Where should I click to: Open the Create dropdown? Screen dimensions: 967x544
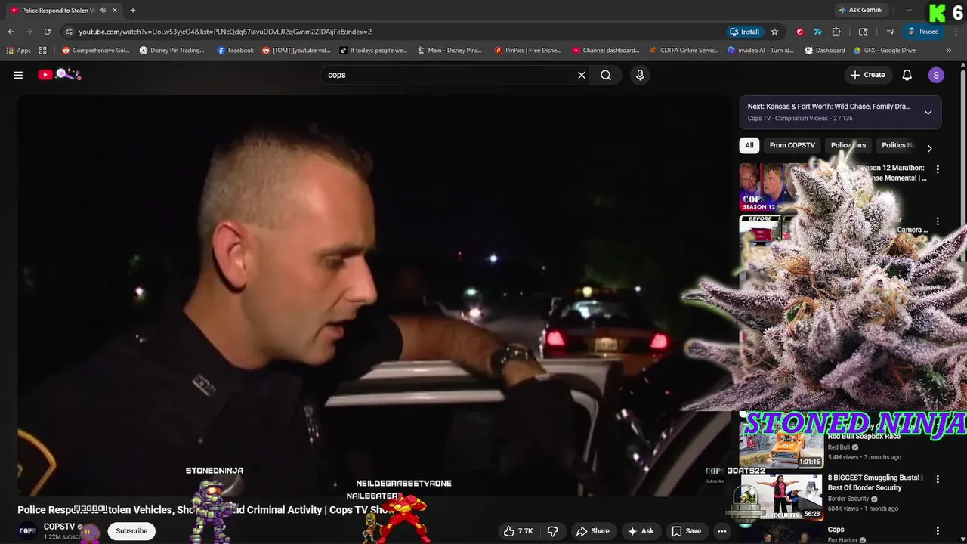click(x=867, y=75)
